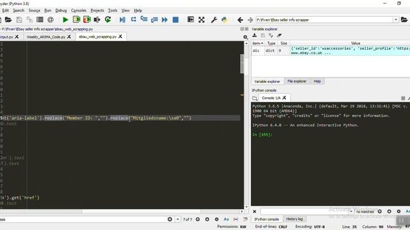The image size is (410, 230).
Task: Click the @ symbol finder icon
Action: (51, 20)
